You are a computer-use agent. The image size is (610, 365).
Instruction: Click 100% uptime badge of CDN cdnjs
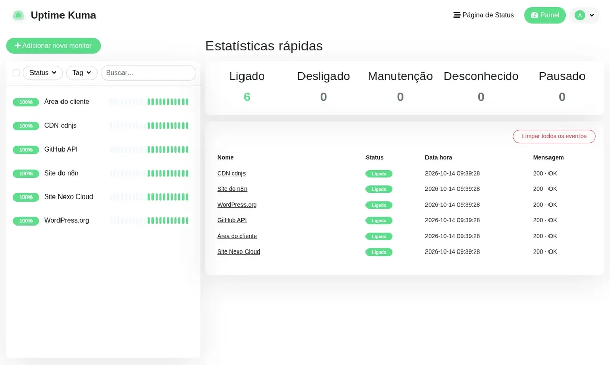[26, 126]
